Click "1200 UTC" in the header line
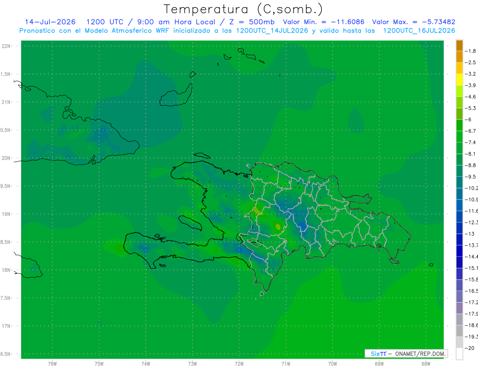This screenshot has height=369, width=478. click(x=104, y=22)
